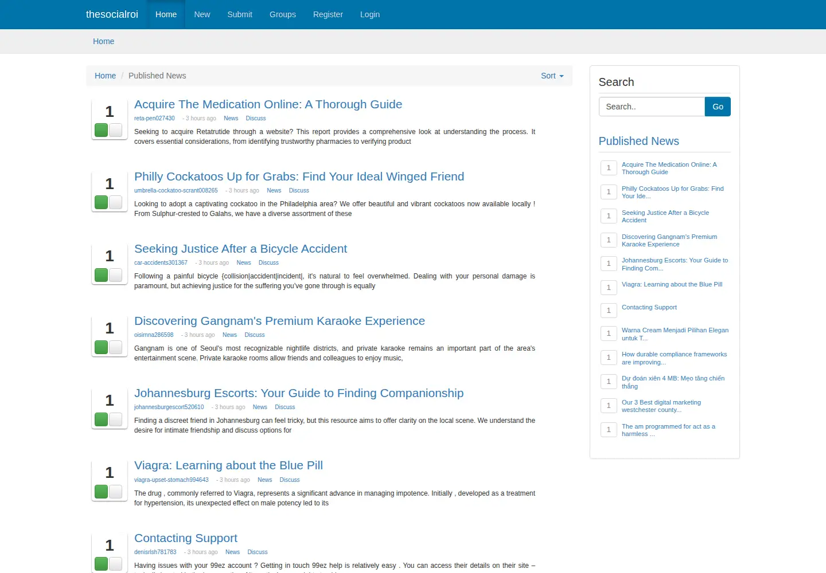Downvote the Johannesburg Escorts post
This screenshot has width=826, height=573.
coord(115,419)
